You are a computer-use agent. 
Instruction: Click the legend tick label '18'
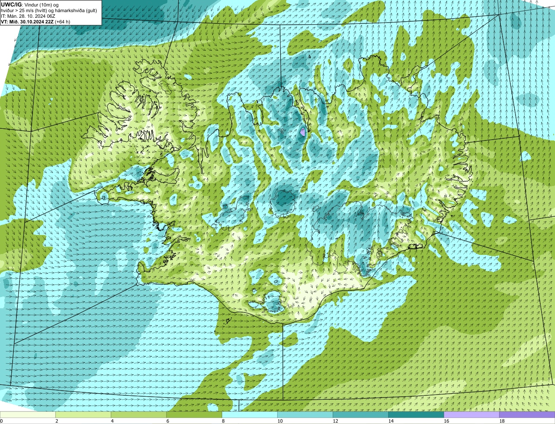(502, 421)
